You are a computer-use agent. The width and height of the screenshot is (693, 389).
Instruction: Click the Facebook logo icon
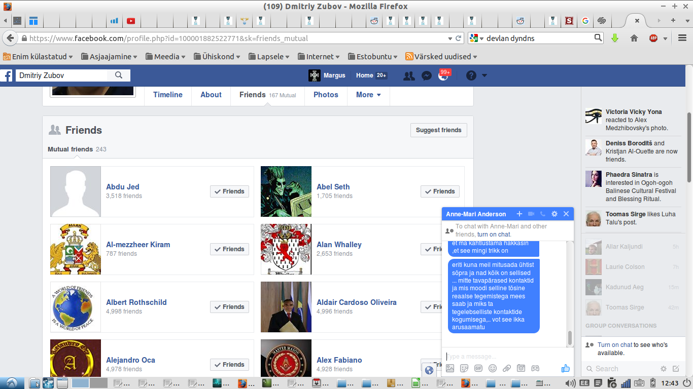click(x=7, y=75)
